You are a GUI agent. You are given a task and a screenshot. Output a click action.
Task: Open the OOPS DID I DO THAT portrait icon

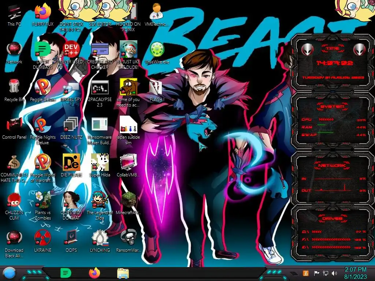click(x=71, y=206)
